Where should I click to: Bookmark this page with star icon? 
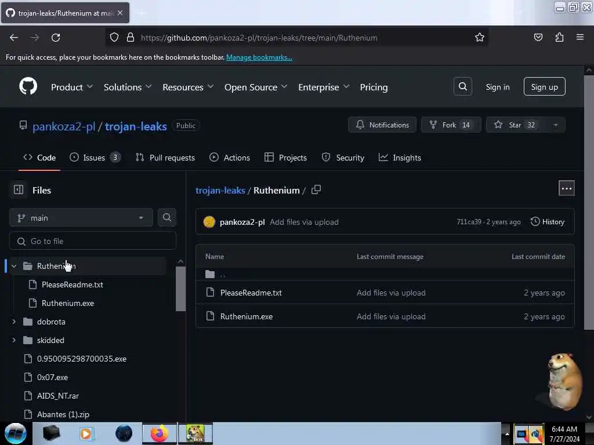click(x=480, y=38)
